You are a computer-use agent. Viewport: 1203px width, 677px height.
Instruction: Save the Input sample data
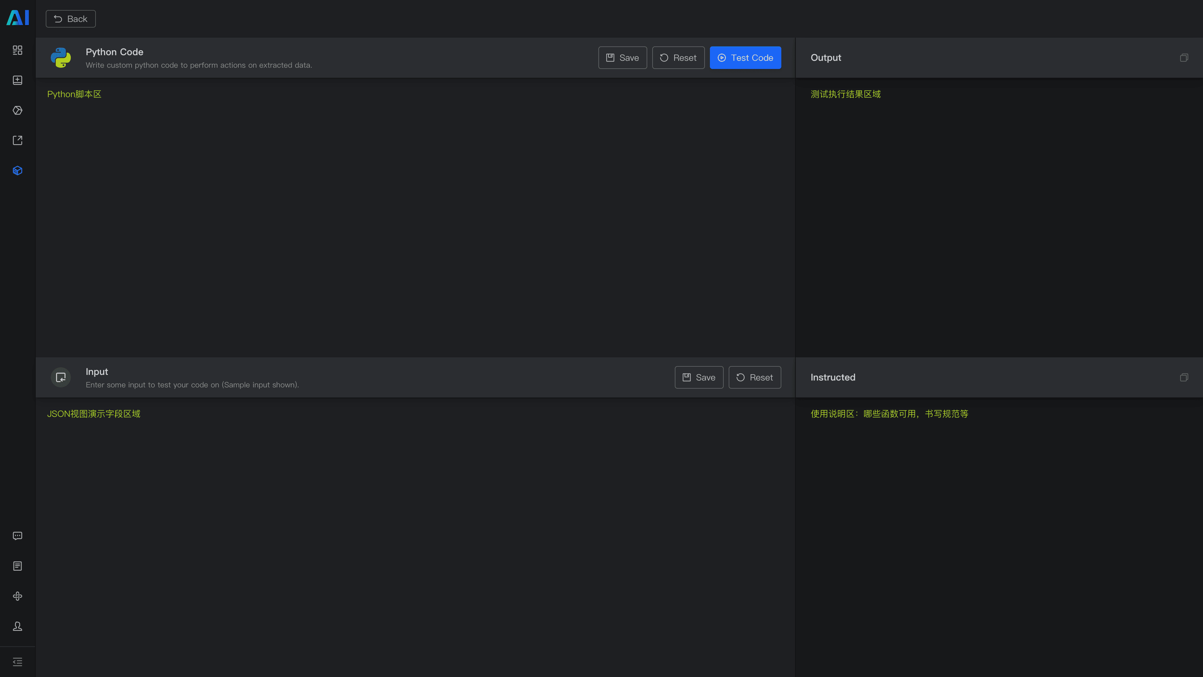tap(699, 377)
